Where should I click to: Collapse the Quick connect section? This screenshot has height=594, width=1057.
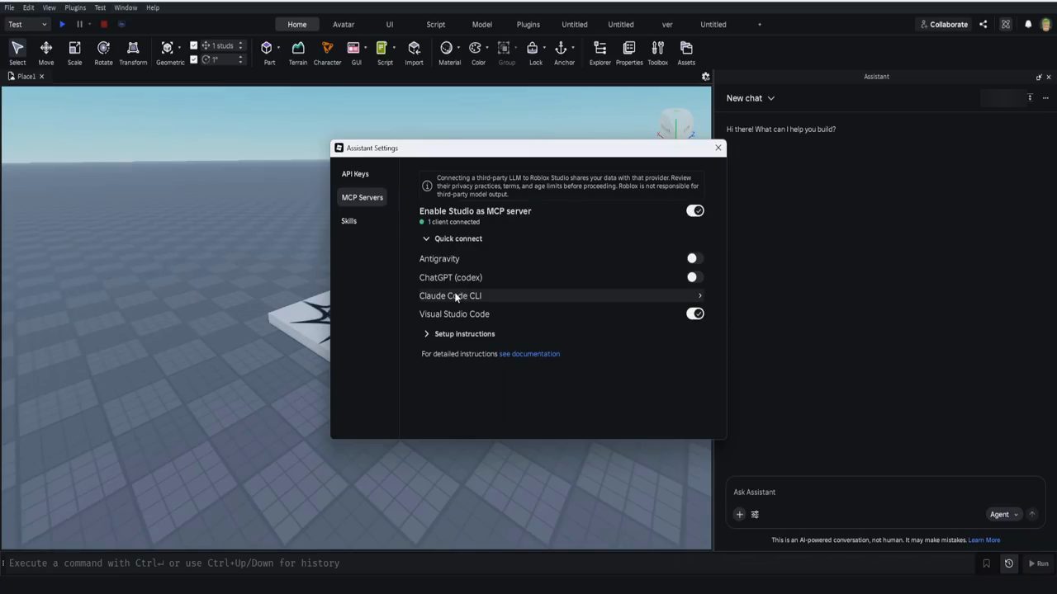point(452,238)
